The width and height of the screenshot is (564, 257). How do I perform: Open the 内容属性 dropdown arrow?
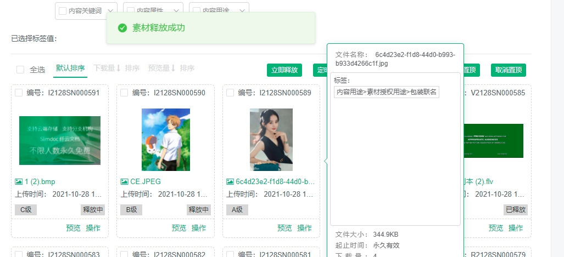pyautogui.click(x=176, y=11)
